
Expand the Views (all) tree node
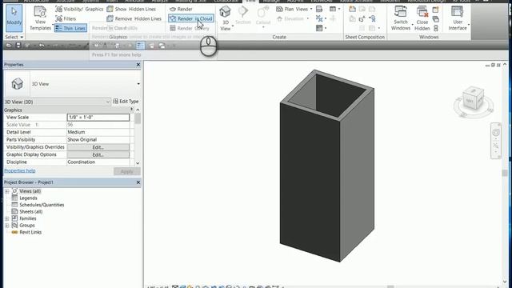click(7, 191)
